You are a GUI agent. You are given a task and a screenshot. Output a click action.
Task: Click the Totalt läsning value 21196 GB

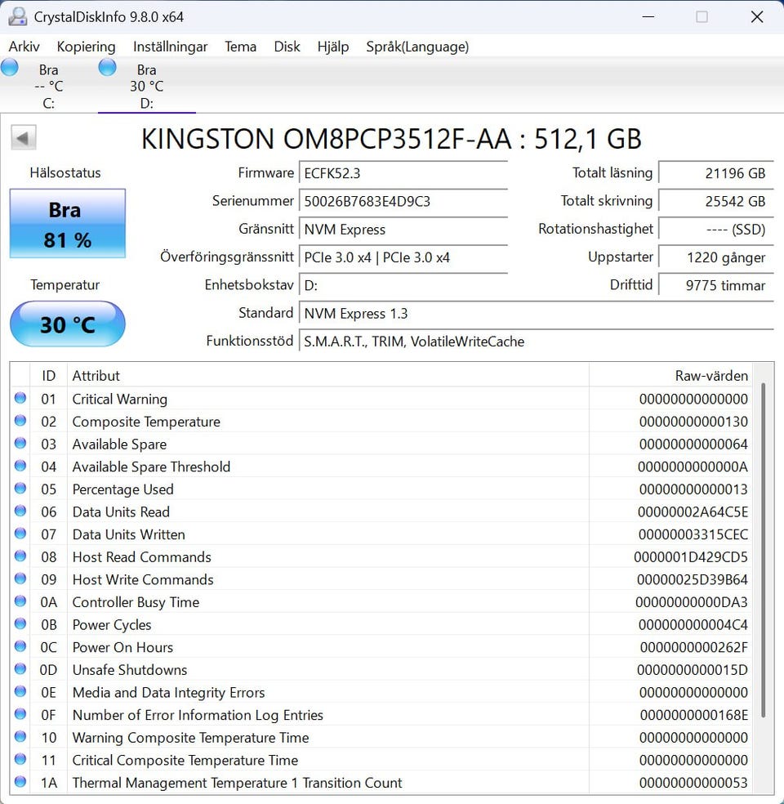[x=716, y=173]
